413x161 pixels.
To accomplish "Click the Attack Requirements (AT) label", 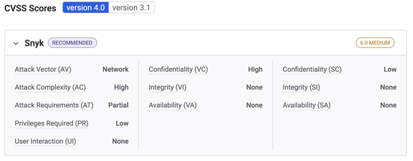I will click(54, 105).
